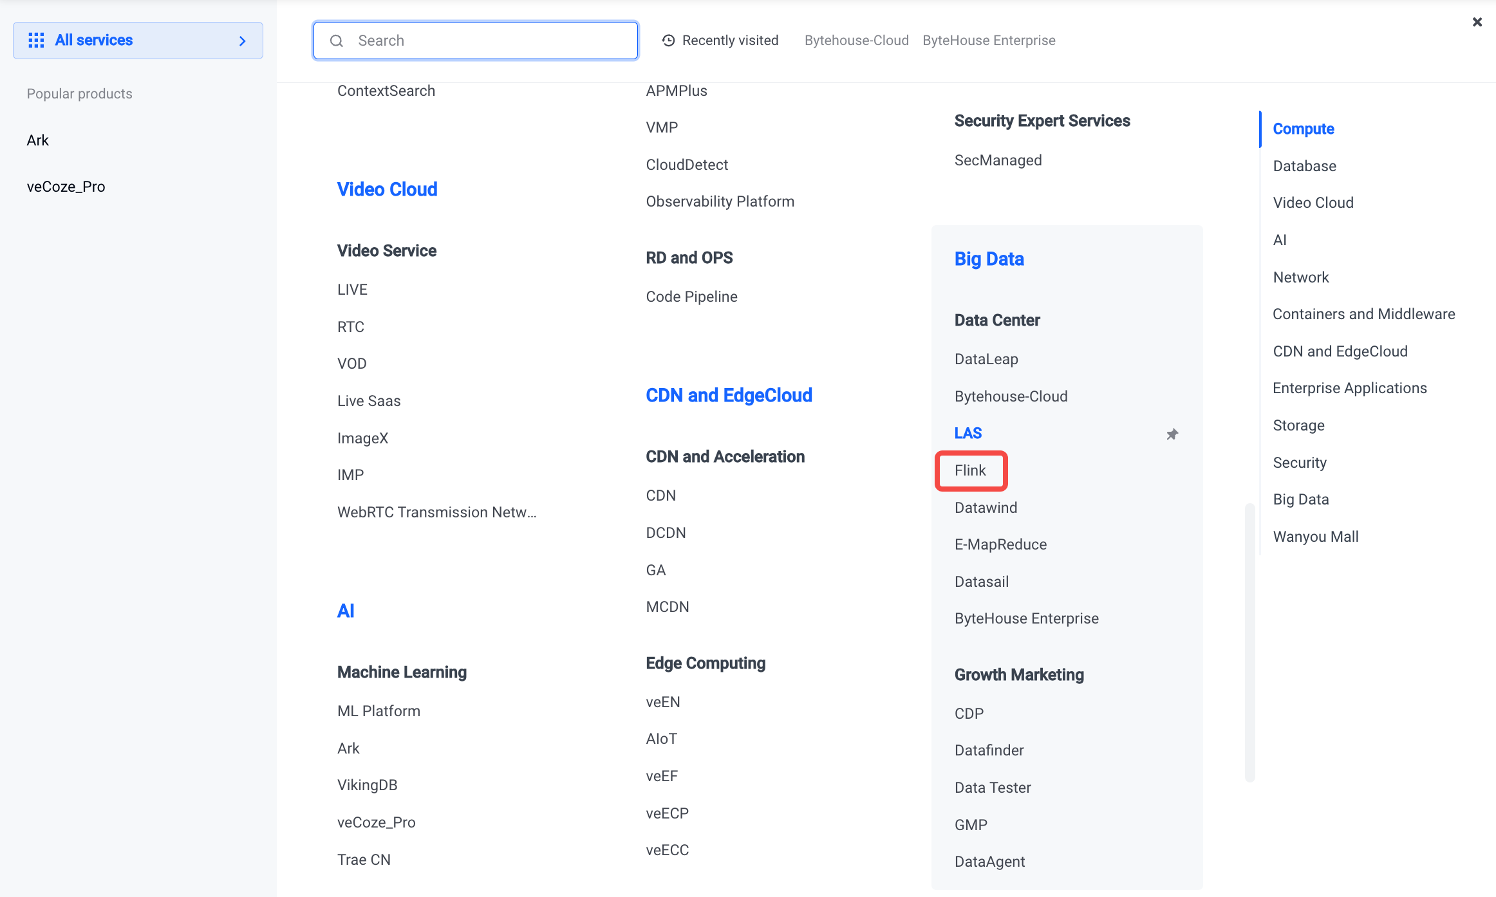Open recently visited ByteHouse Enterprise
Screen dimensions: 1496x897
click(x=989, y=41)
